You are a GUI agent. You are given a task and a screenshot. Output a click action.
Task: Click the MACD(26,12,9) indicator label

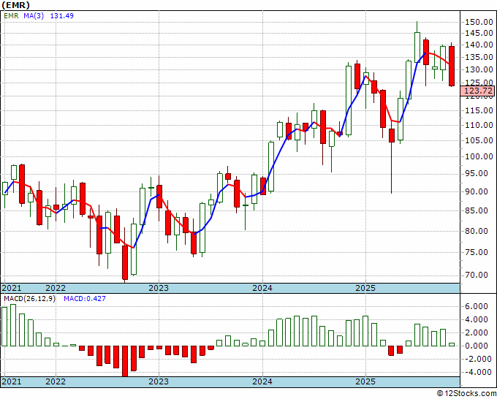(29, 299)
